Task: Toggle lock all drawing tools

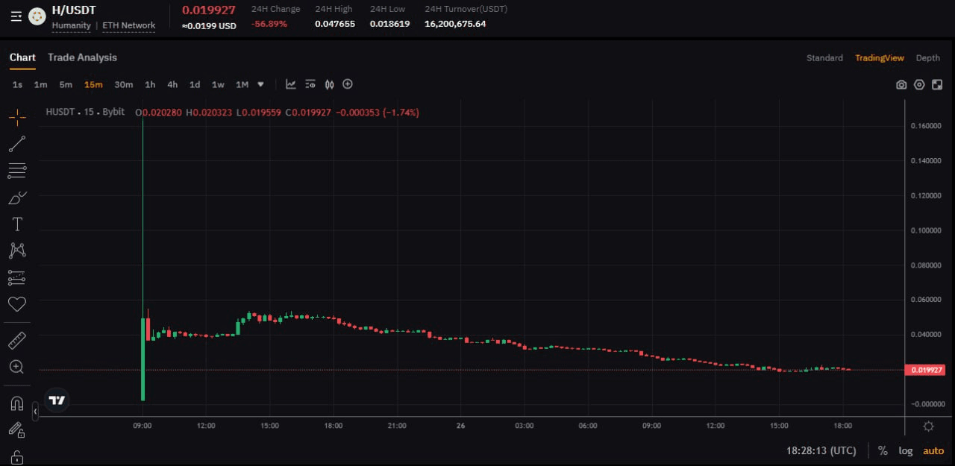Action: [x=16, y=456]
